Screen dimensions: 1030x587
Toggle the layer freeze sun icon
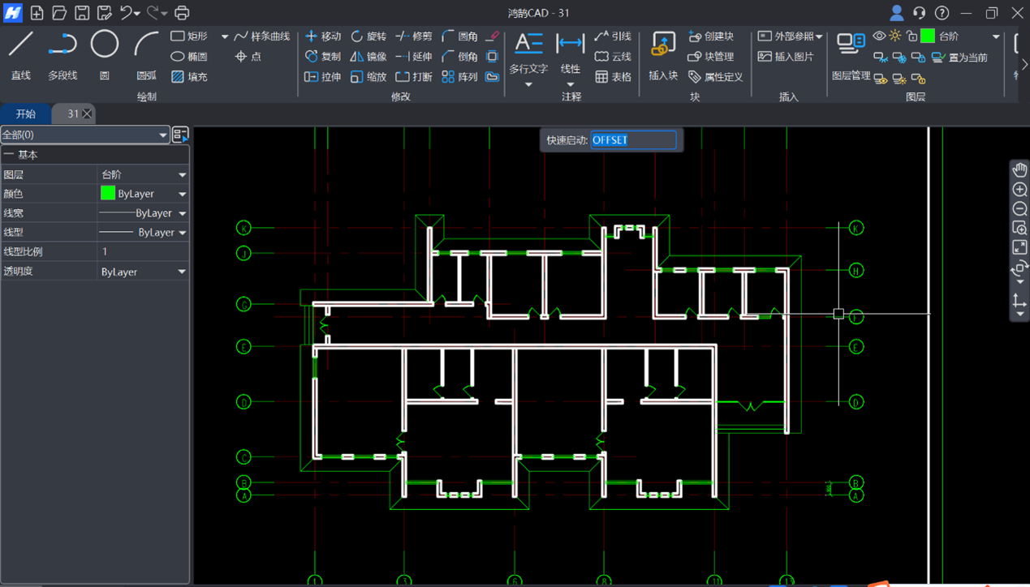(895, 36)
